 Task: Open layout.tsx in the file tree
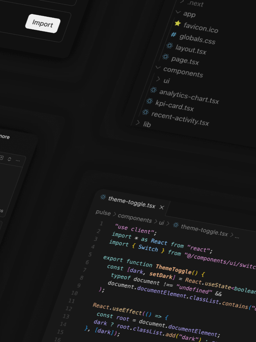click(190, 50)
